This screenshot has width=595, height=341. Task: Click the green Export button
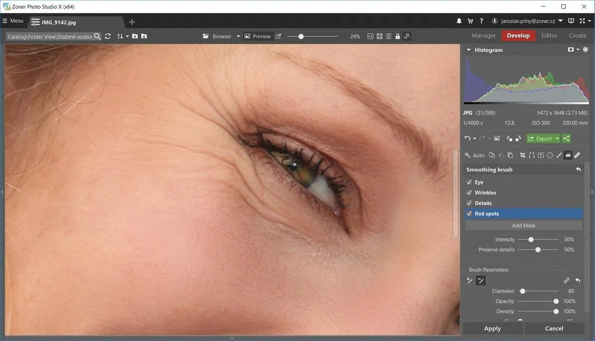(x=539, y=139)
